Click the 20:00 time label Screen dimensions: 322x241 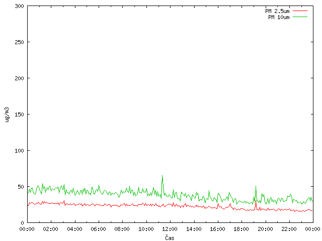(265, 229)
